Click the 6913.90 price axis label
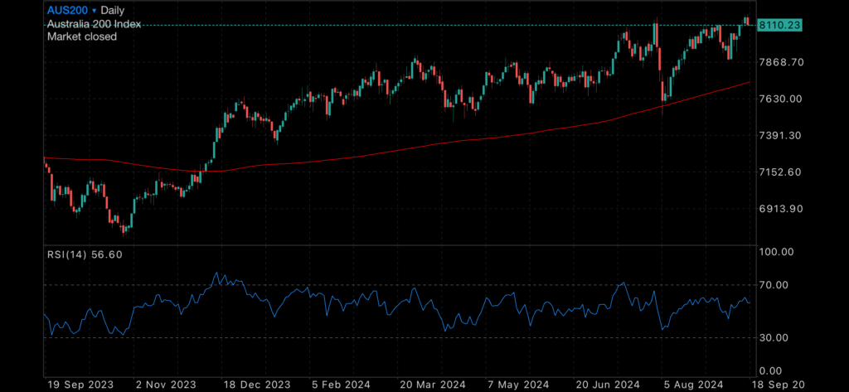This screenshot has height=392, width=849. [x=781, y=209]
